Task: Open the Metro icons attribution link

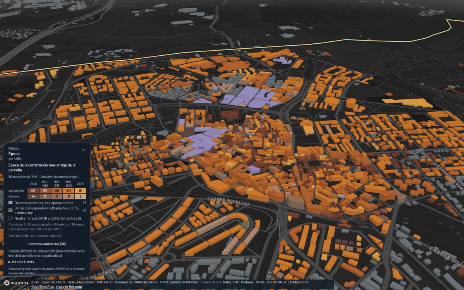Action: click(227, 282)
